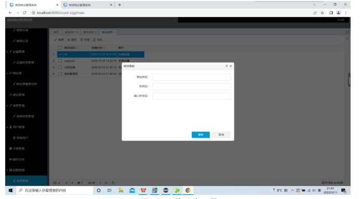Open the Mail app on the taskbar
The width and height of the screenshot is (361, 199).
pyautogui.click(x=132, y=190)
